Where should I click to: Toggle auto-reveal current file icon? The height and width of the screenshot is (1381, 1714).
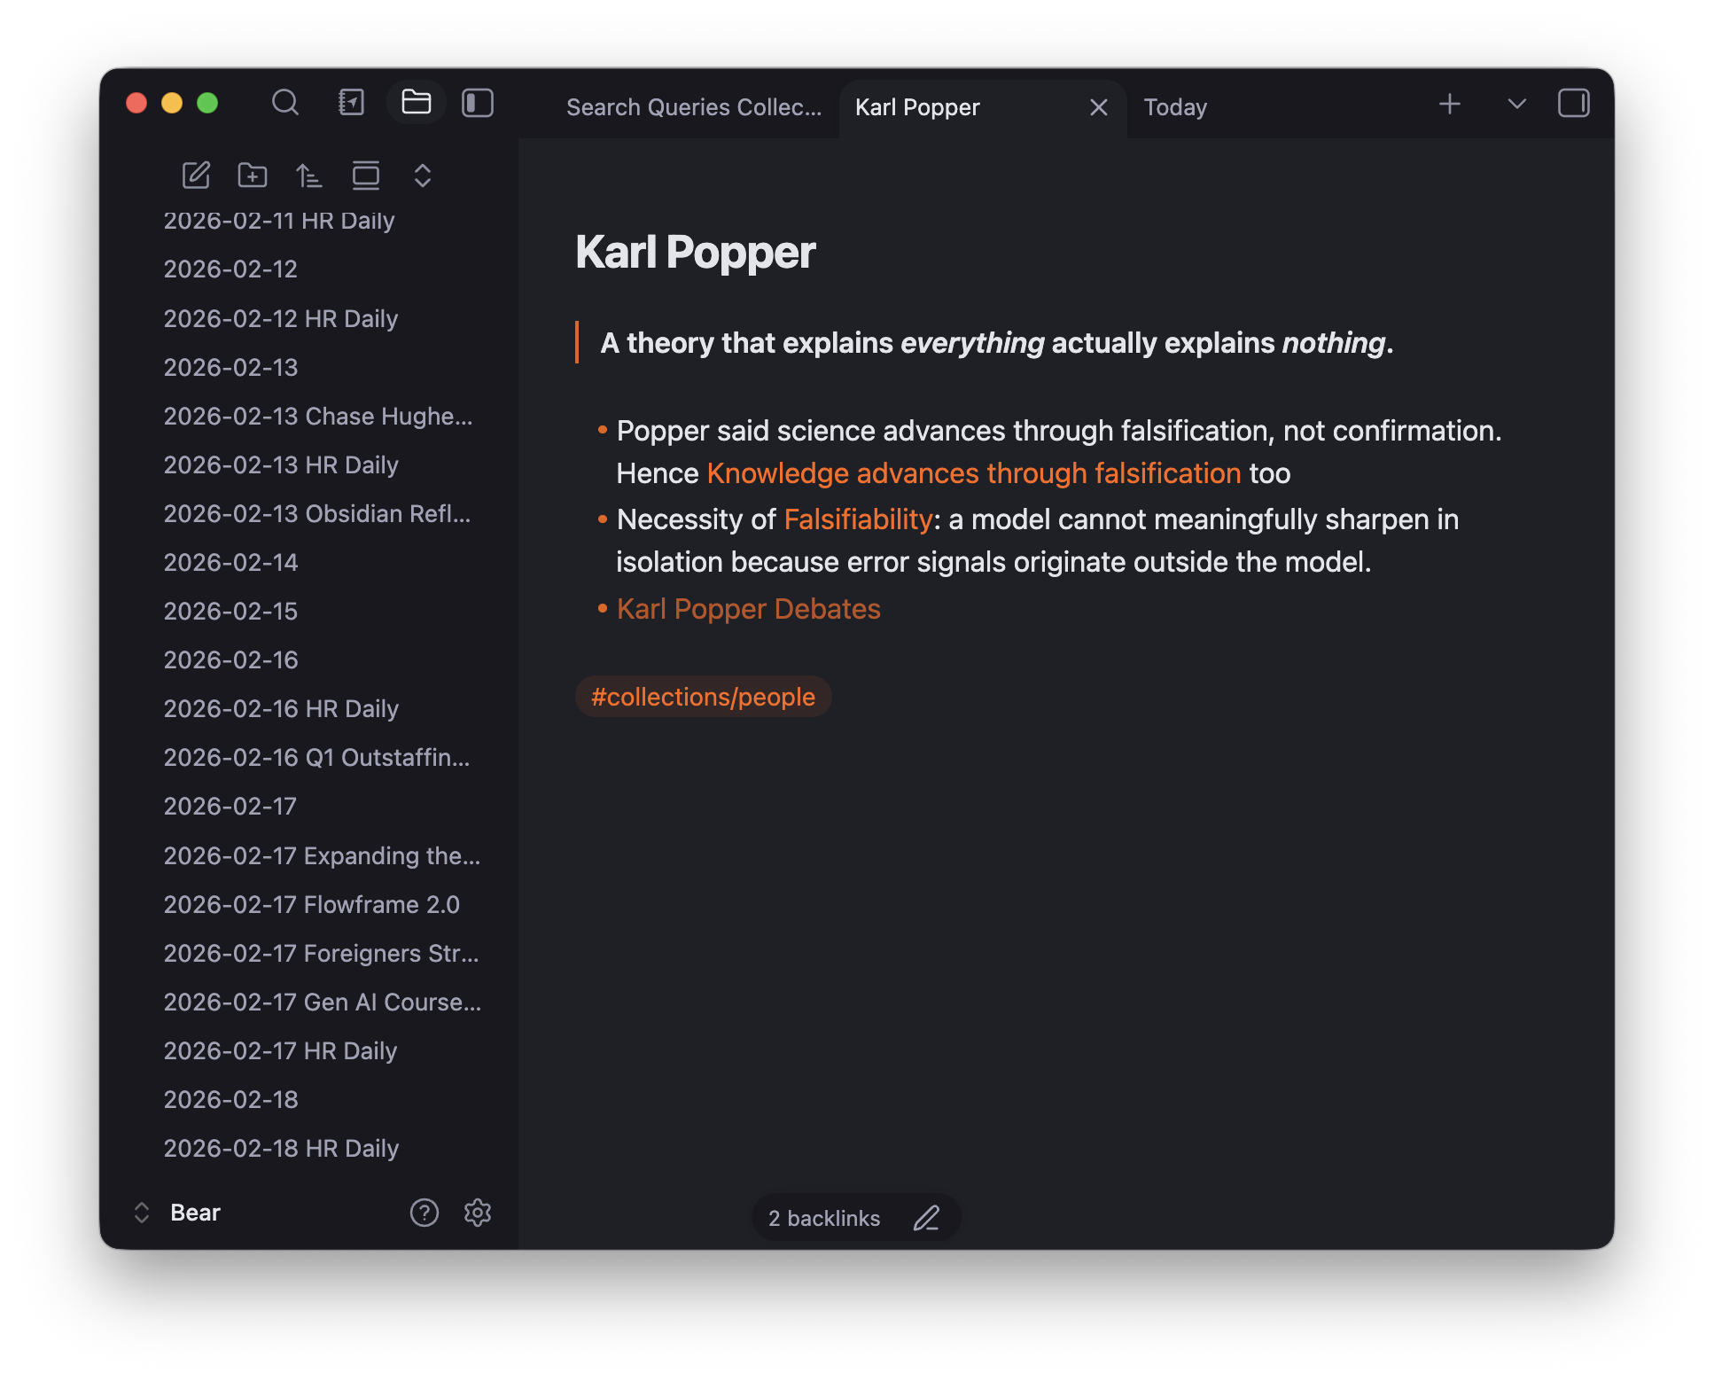[365, 176]
